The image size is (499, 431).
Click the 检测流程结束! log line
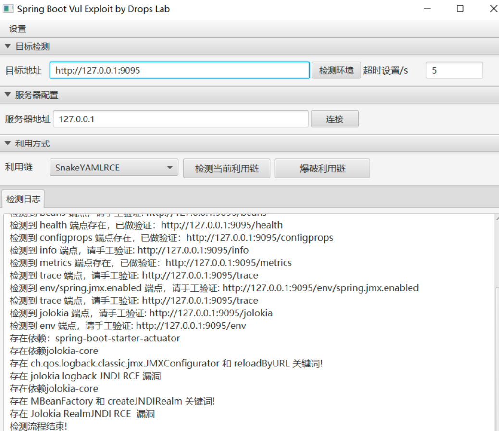(x=38, y=426)
